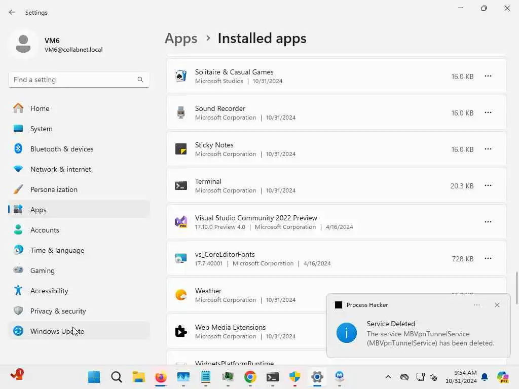Switch to Firefox in the taskbar

click(x=161, y=377)
